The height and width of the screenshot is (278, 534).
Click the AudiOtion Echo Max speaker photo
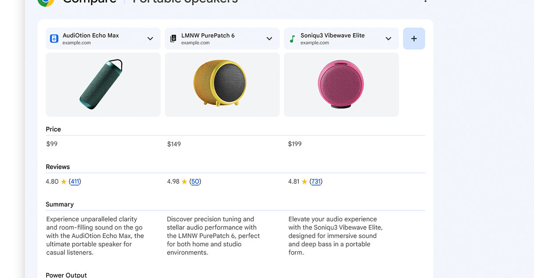pyautogui.click(x=103, y=84)
